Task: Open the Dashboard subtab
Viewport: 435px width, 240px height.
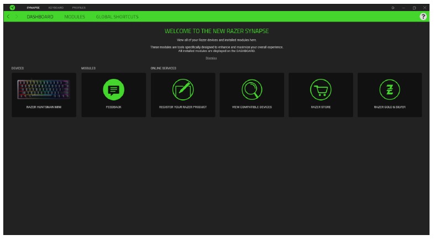Action: point(40,17)
